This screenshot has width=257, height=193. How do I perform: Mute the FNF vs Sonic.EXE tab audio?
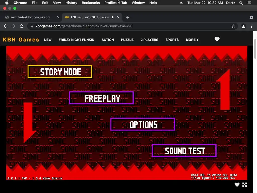113,17
